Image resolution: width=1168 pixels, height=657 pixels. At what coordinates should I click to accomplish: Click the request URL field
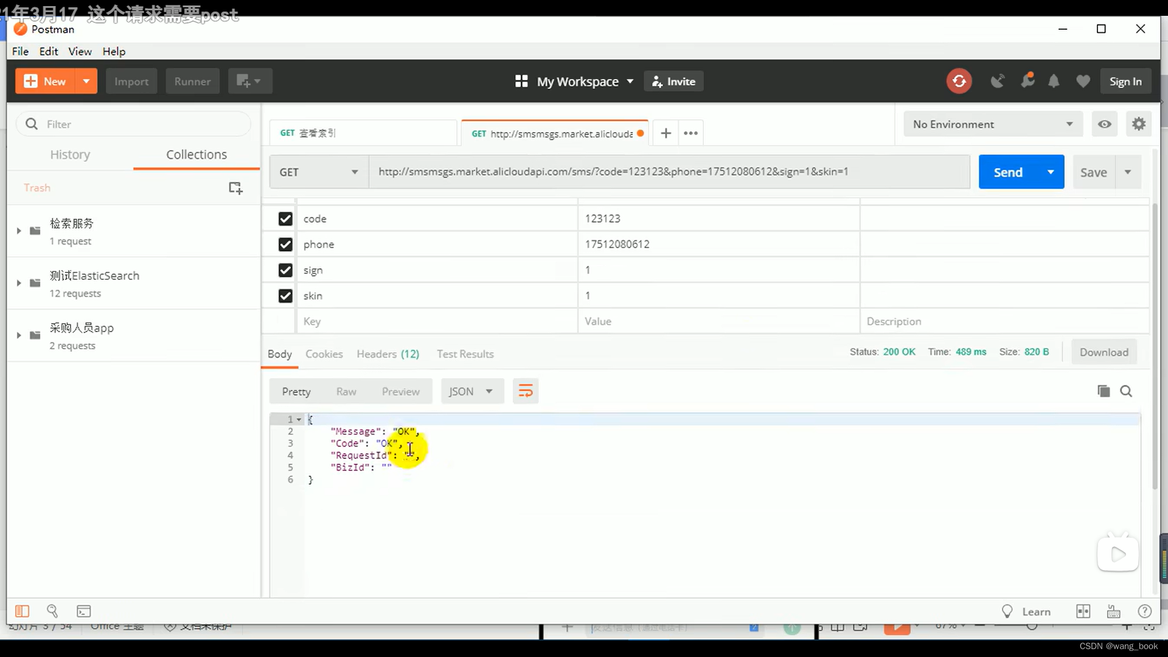669,172
